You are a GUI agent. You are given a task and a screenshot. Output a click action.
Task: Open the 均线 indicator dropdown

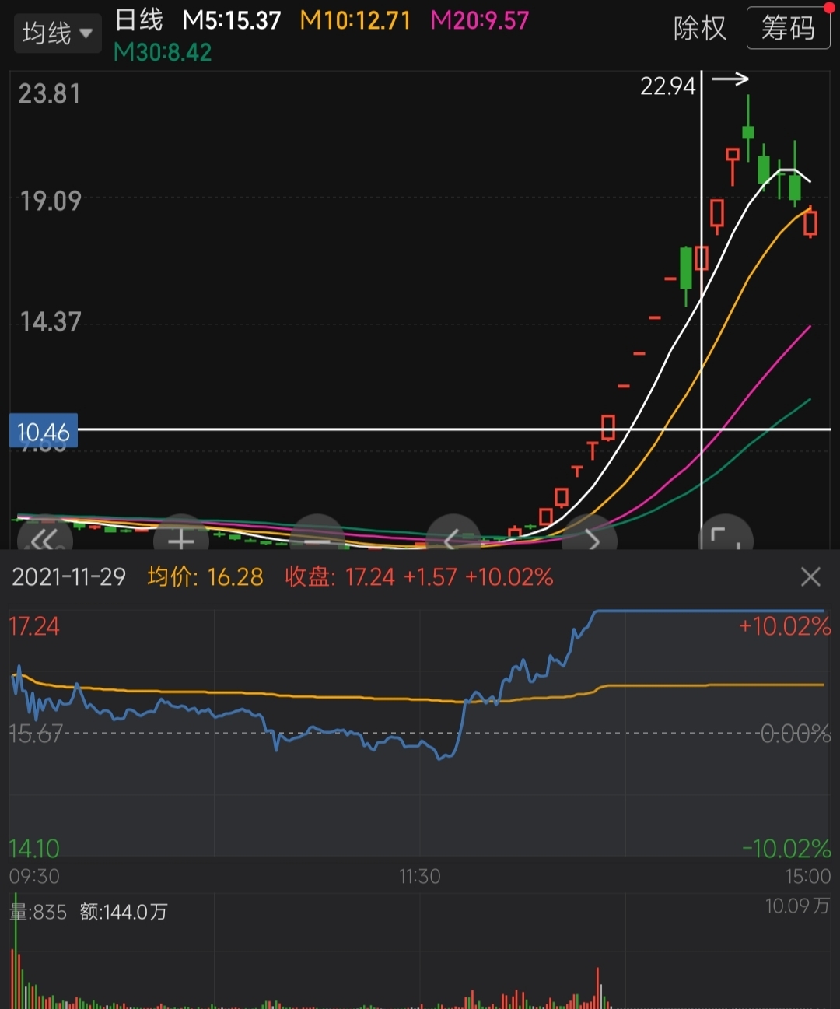(x=58, y=33)
